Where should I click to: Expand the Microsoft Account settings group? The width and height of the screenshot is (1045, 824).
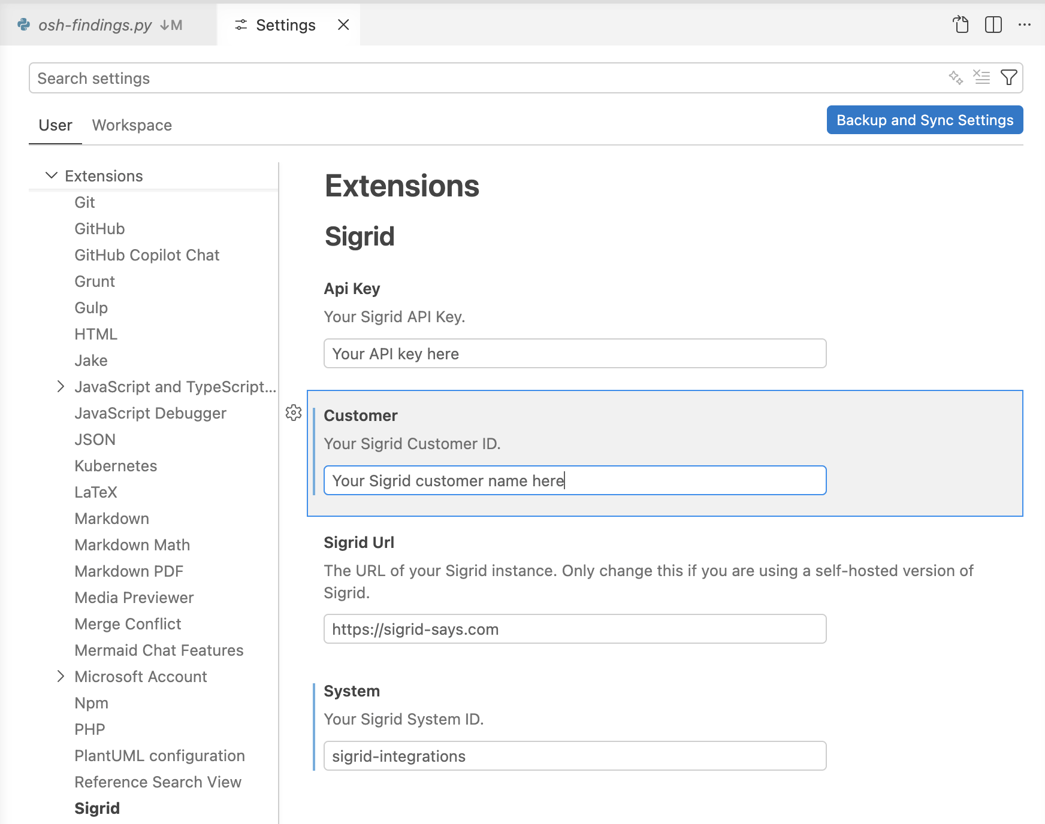coord(61,676)
